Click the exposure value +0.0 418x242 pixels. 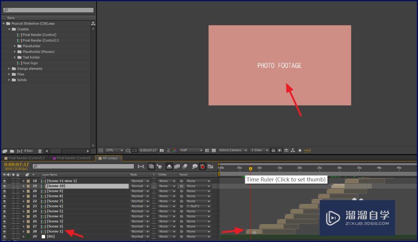coord(307,150)
